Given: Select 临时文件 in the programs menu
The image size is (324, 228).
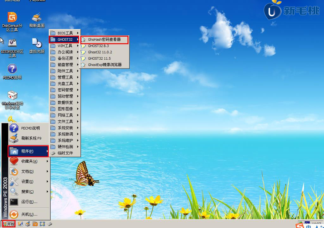Looking at the screenshot, I should tap(65, 153).
